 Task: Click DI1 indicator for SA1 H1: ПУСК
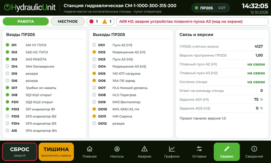(x=7, y=45)
